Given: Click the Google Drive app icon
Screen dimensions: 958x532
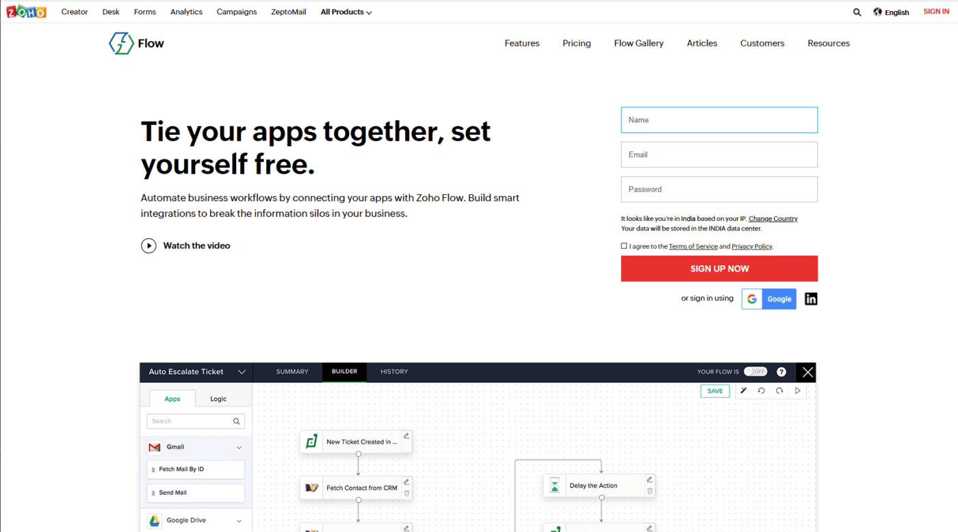Looking at the screenshot, I should (155, 520).
